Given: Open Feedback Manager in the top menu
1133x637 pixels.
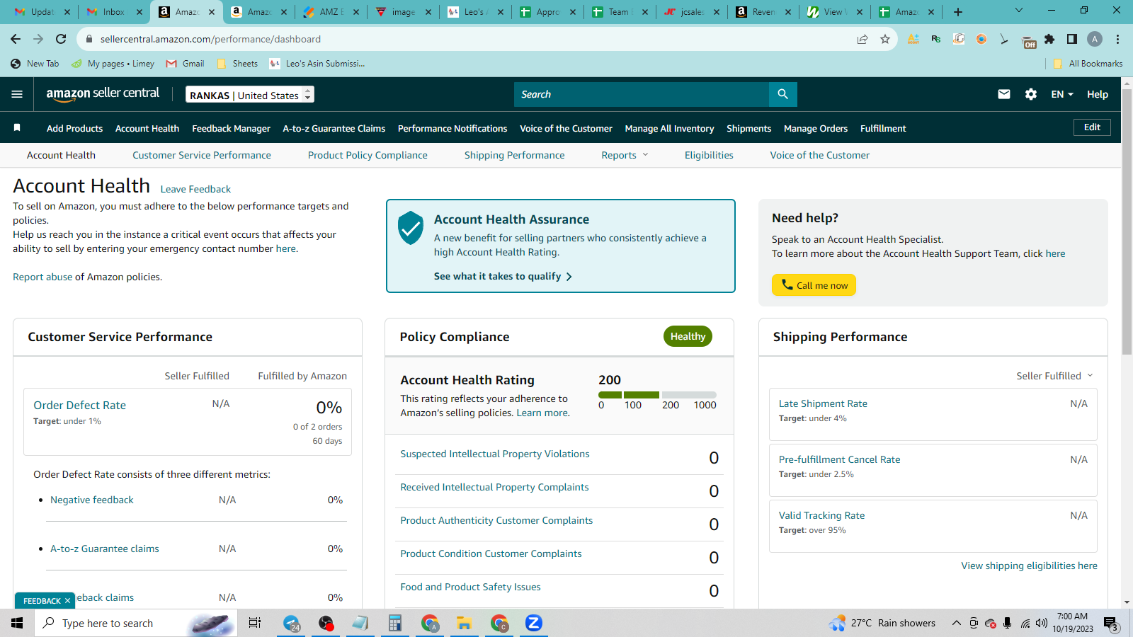Looking at the screenshot, I should click(x=231, y=128).
